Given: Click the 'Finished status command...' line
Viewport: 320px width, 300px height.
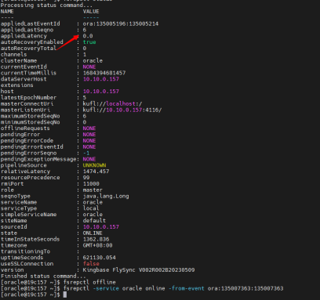Looking at the screenshot, I should tap(43, 276).
